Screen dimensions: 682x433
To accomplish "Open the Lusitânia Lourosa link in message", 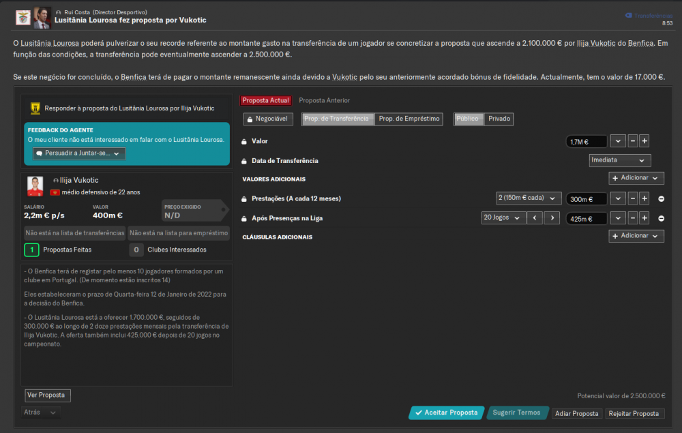I will (x=50, y=44).
